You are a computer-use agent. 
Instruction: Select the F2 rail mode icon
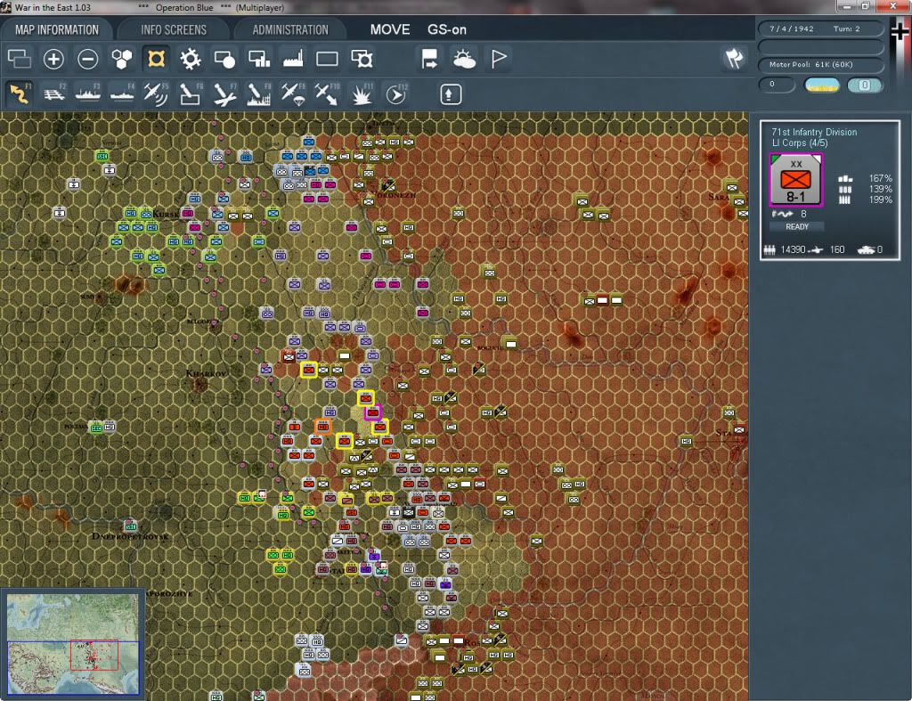click(53, 94)
